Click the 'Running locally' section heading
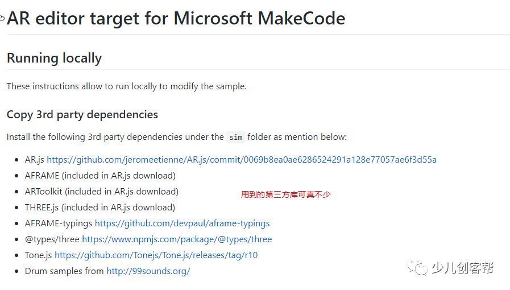This screenshot has height=290, width=510. pyautogui.click(x=55, y=58)
